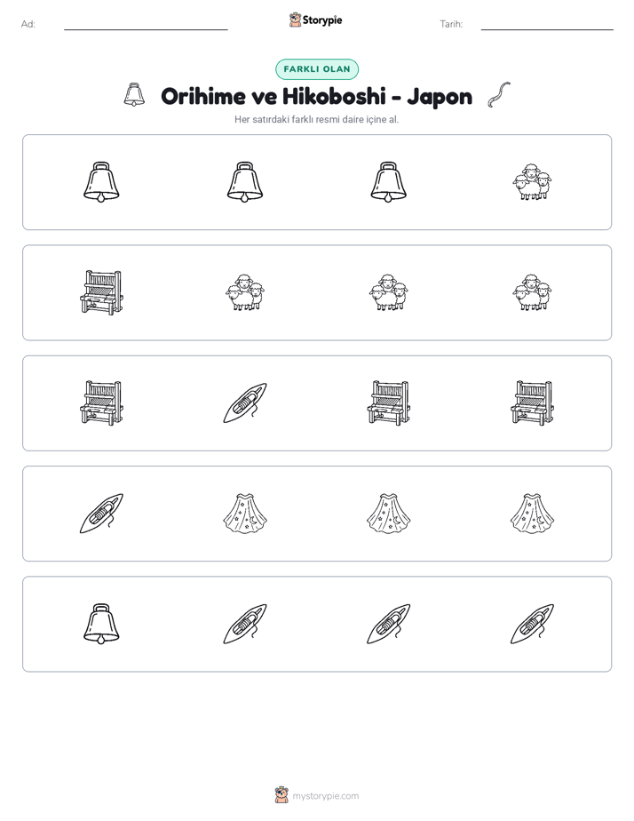Viewport: 634px width, 821px height.
Task: Select the last shuttle in the bottom row
Action: [x=532, y=624]
